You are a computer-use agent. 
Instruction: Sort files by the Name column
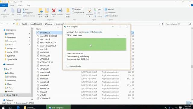(39, 29)
